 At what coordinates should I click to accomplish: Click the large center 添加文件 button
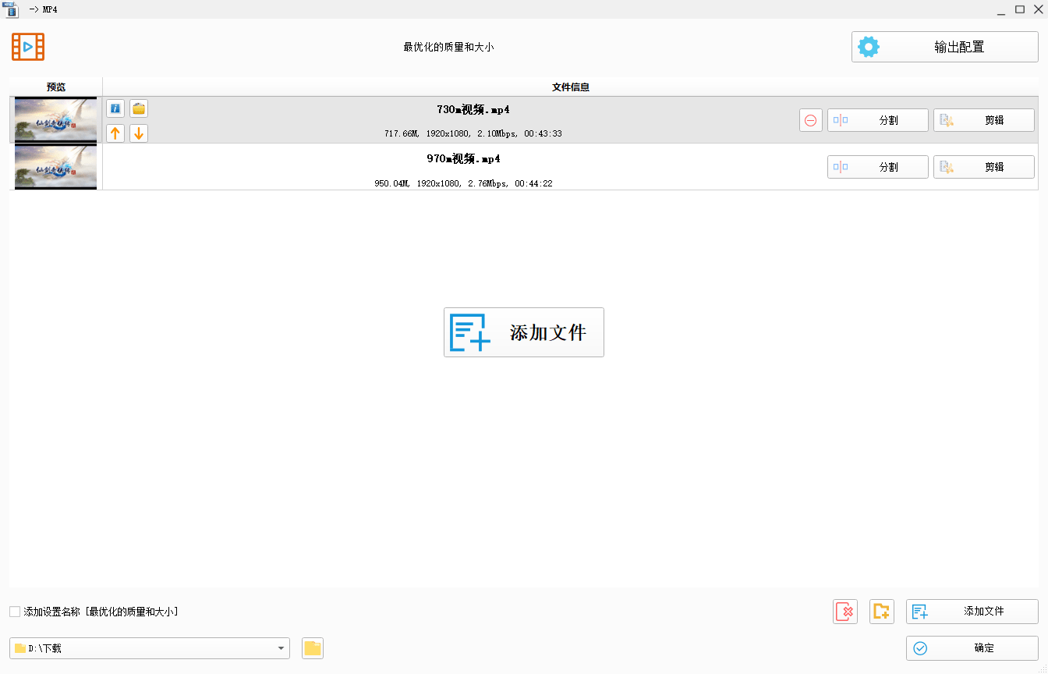pyautogui.click(x=524, y=332)
